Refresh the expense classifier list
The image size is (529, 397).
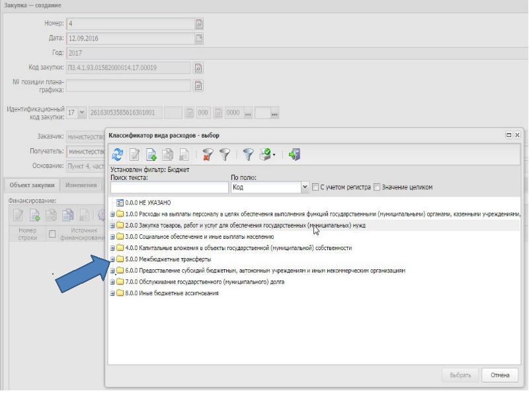point(118,155)
